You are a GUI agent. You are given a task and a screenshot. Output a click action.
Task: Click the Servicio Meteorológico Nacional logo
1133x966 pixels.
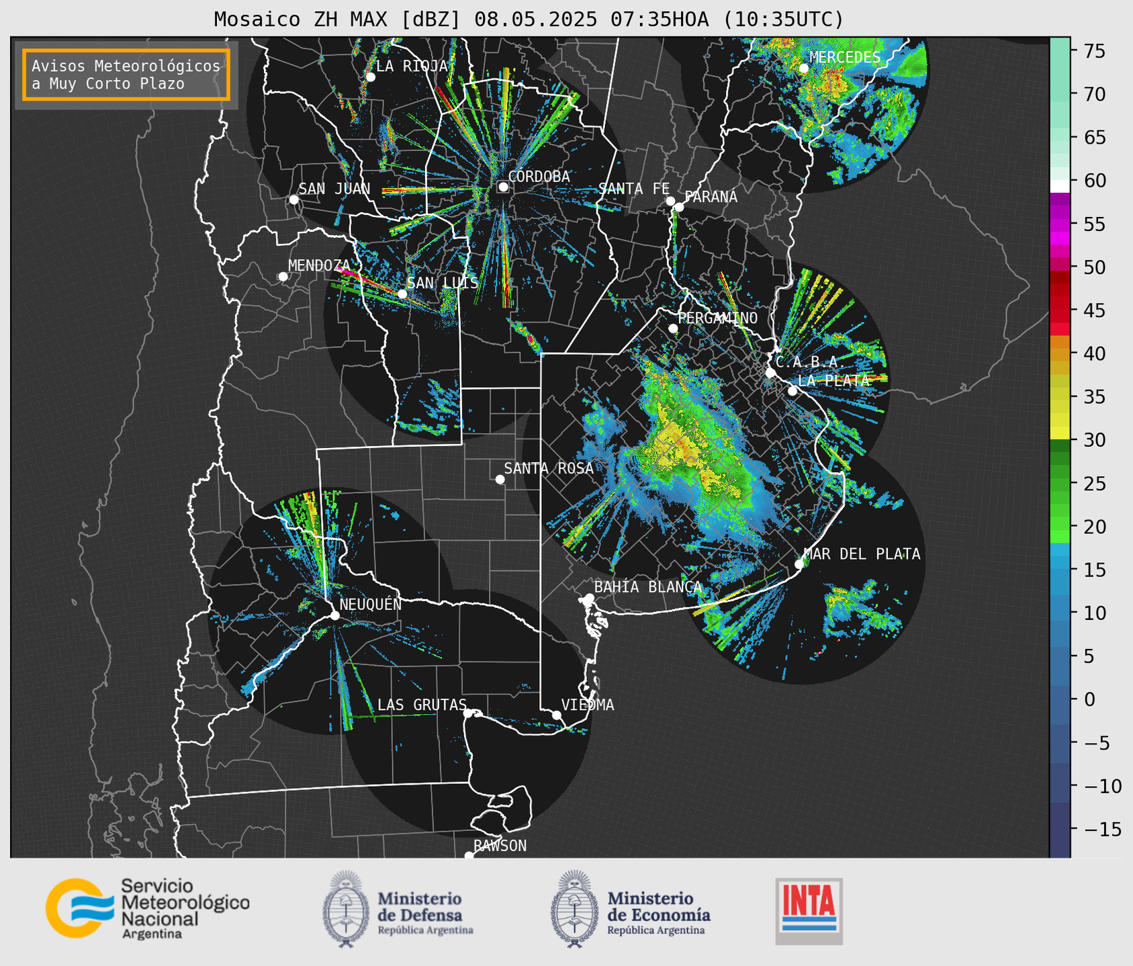(x=147, y=908)
